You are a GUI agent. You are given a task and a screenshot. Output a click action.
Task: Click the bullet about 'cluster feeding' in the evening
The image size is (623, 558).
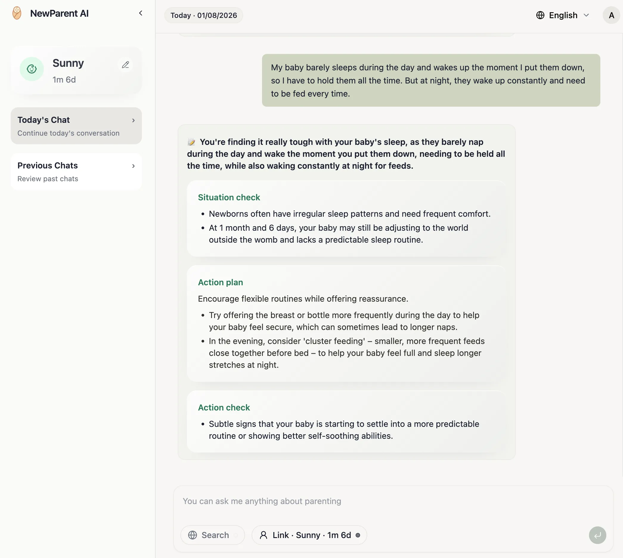(346, 353)
